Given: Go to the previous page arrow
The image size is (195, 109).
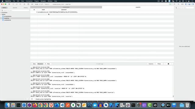Looking at the screenshot, I should tap(165, 64).
